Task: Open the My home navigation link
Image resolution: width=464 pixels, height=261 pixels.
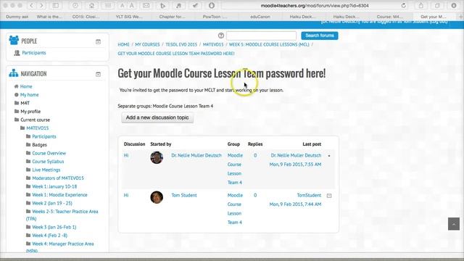Action: 29,95
